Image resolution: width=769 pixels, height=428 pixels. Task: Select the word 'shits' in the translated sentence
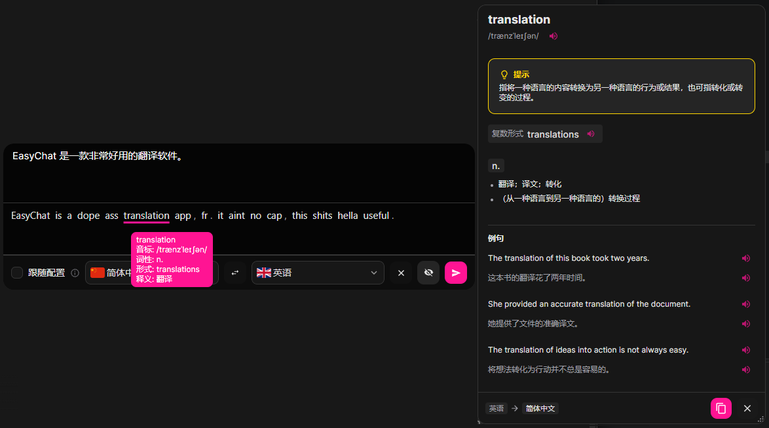(322, 216)
